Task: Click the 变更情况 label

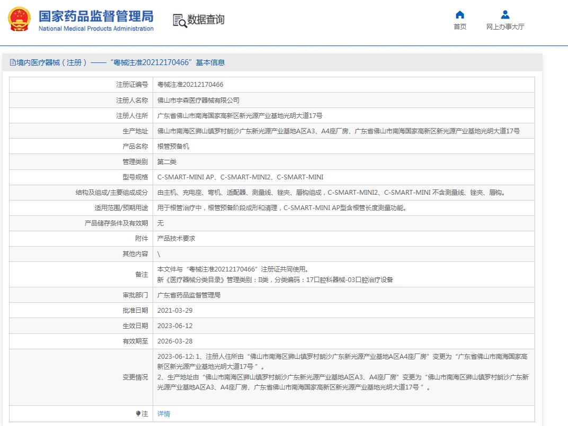Action: pyautogui.click(x=135, y=377)
